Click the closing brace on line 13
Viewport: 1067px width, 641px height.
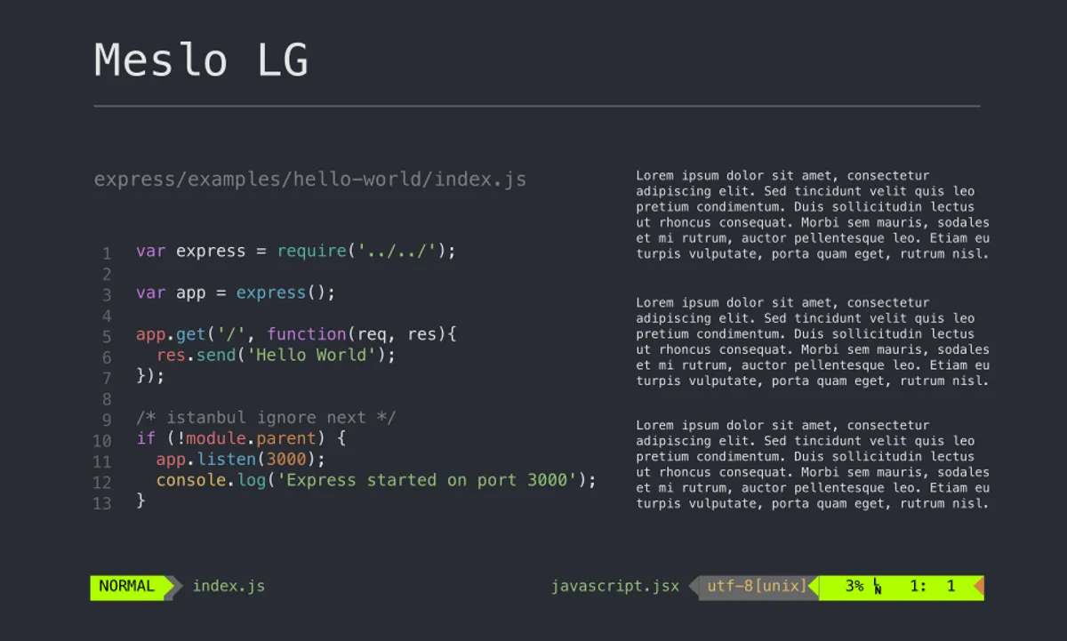[140, 501]
